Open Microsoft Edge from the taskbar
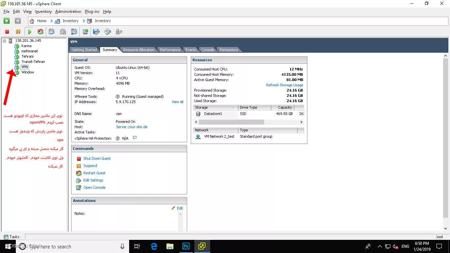This screenshot has height=253, width=450. 154,246
